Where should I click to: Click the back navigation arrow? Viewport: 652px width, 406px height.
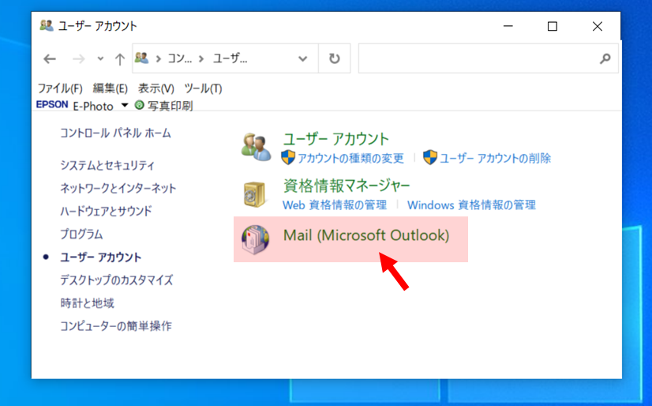[x=50, y=58]
